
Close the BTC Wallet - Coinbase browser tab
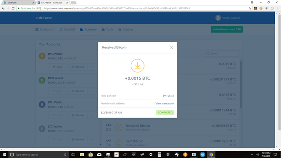(67, 3)
